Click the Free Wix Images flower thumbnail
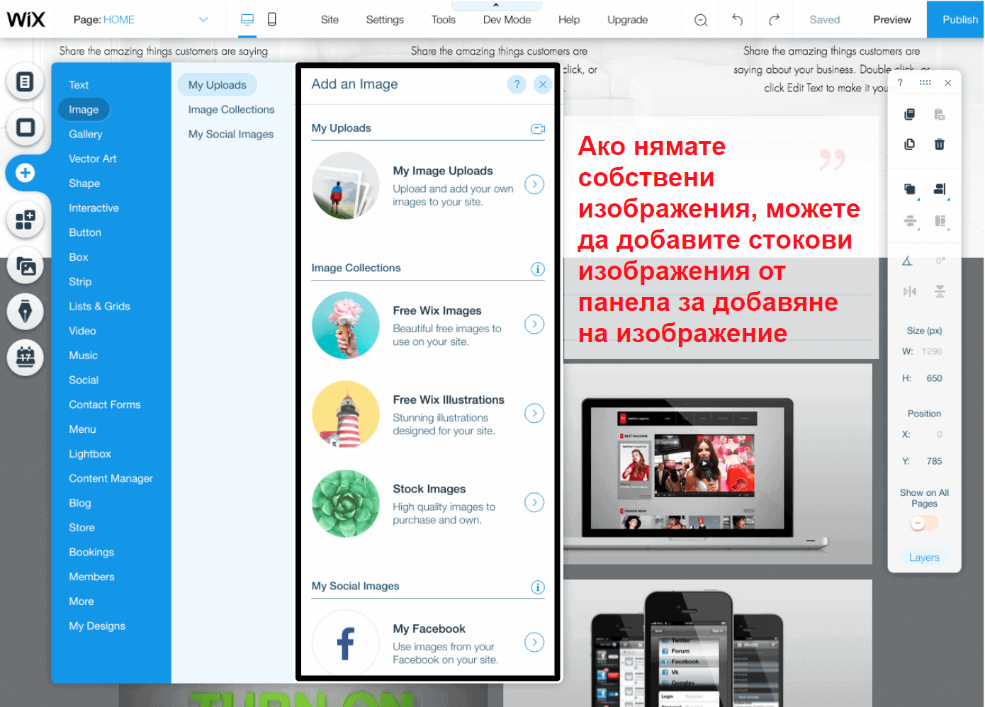The width and height of the screenshot is (985, 707). (346, 325)
